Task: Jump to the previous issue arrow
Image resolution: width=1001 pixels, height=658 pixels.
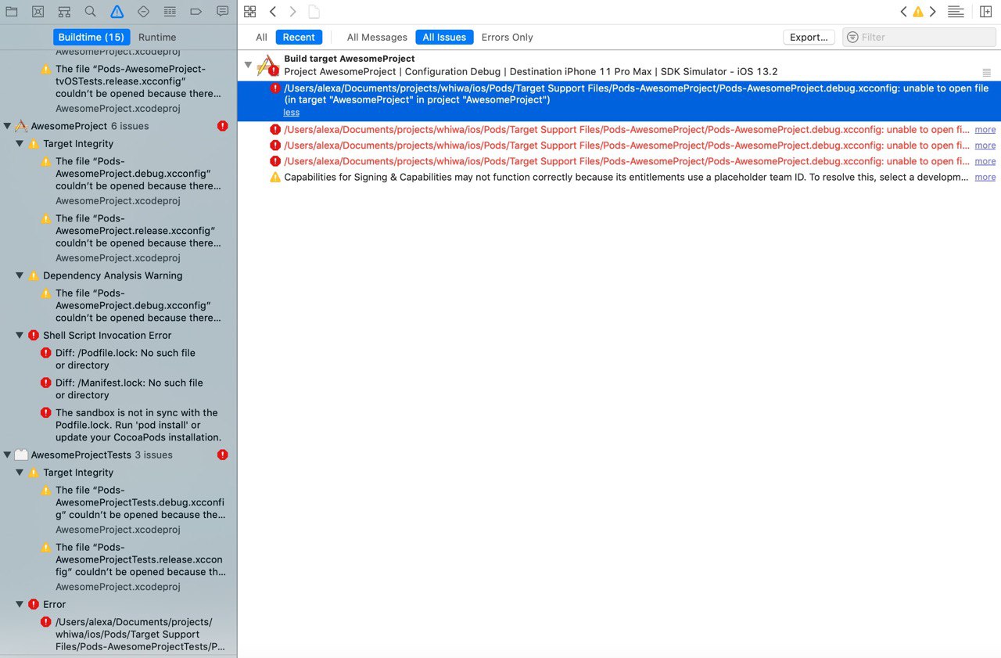Action: coord(903,12)
